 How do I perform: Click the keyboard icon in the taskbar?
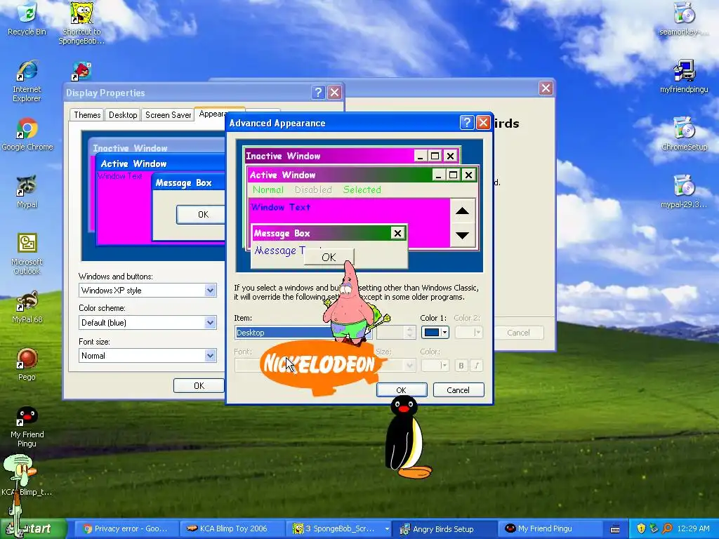click(x=615, y=529)
